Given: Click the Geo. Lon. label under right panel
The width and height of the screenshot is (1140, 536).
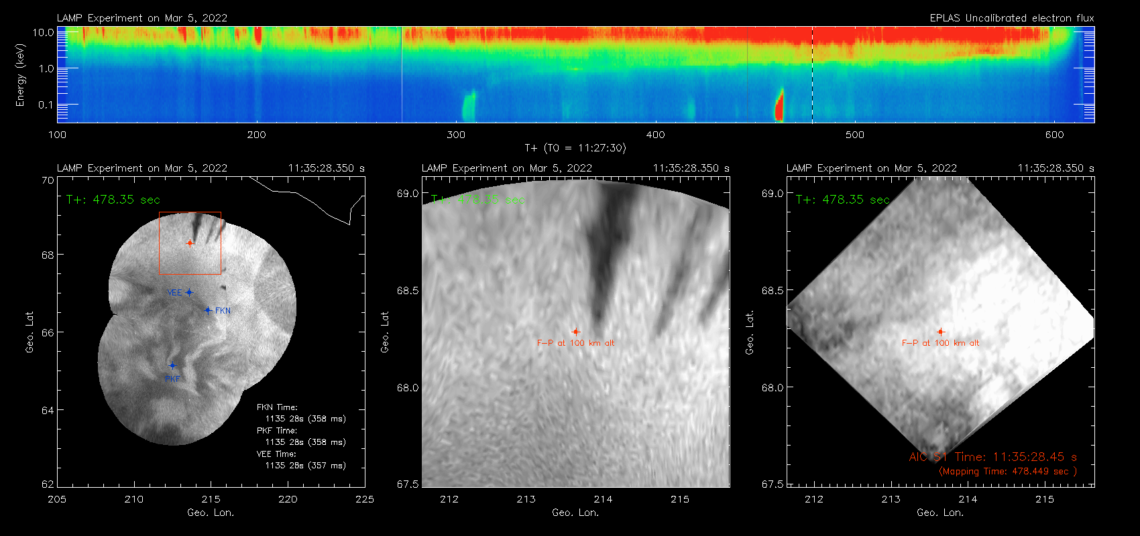Looking at the screenshot, I should [x=940, y=513].
